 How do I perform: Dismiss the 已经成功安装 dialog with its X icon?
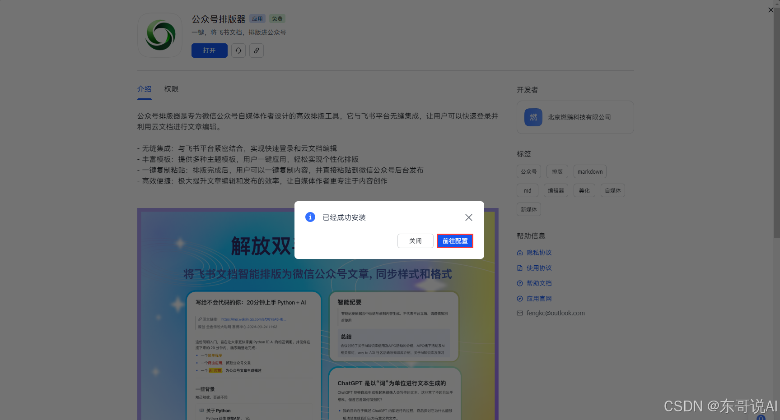(x=469, y=217)
